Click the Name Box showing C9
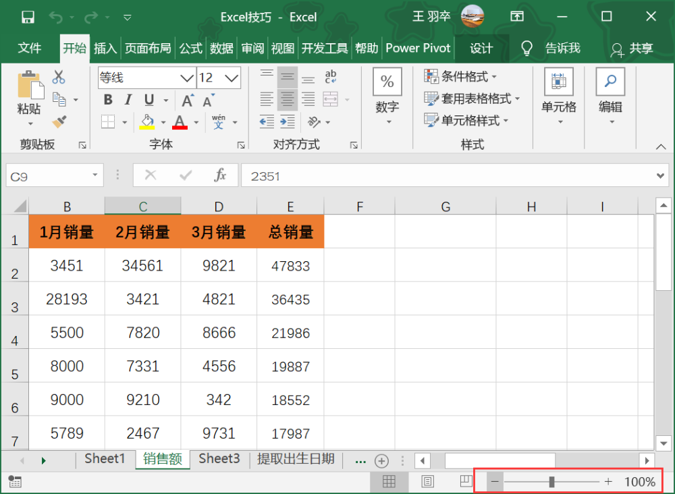The image size is (675, 494). point(55,175)
